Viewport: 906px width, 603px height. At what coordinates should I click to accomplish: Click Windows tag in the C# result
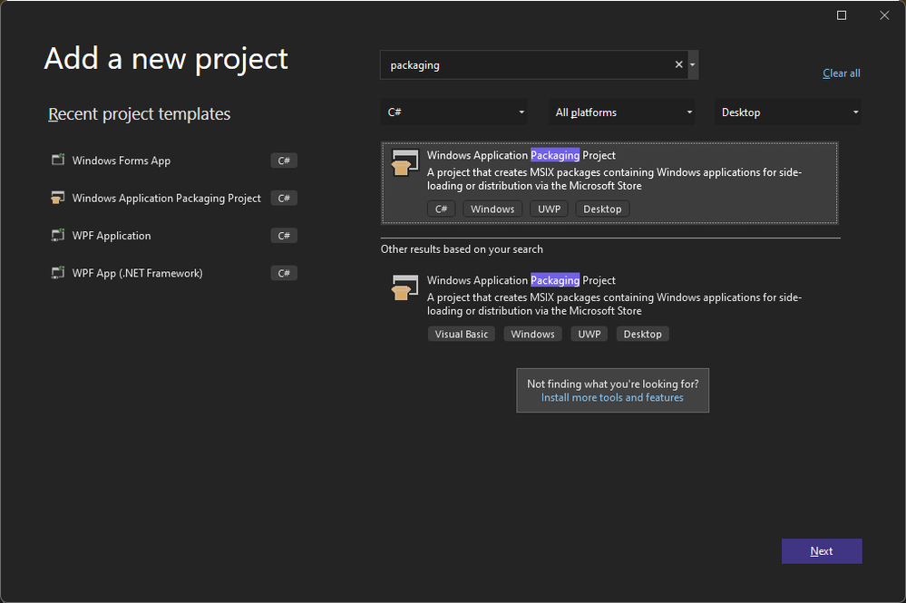point(492,209)
